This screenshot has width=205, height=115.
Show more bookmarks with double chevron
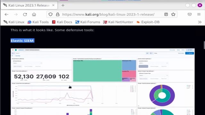(200, 22)
